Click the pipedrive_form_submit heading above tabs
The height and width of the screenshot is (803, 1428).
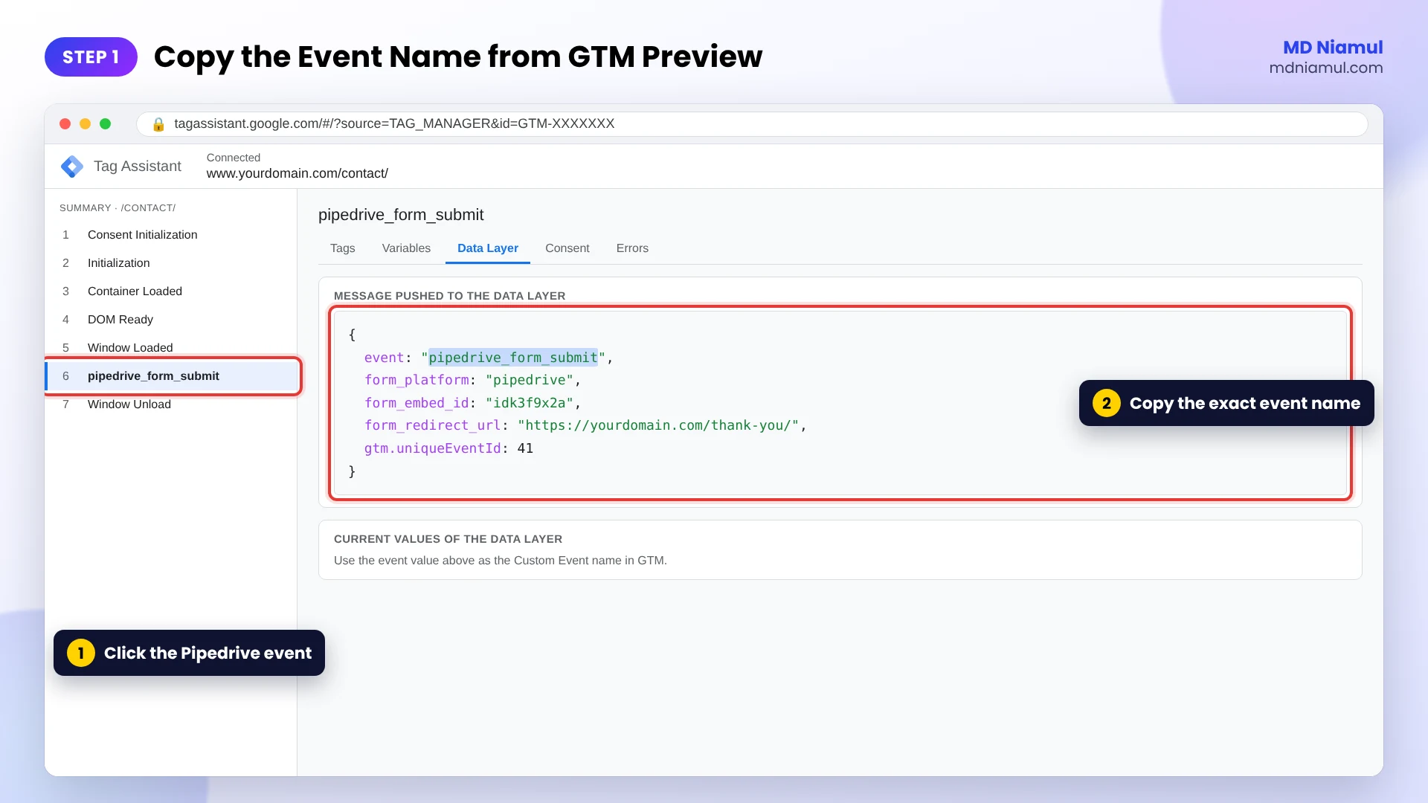tap(401, 215)
